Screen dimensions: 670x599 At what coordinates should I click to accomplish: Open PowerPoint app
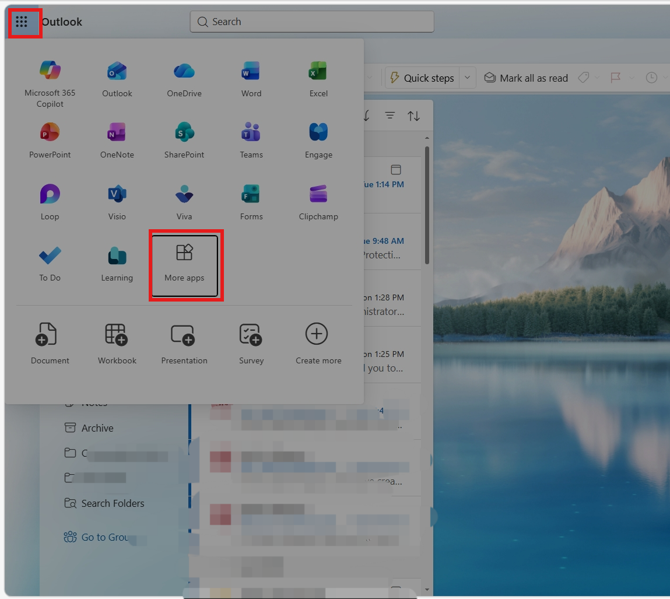tap(50, 141)
